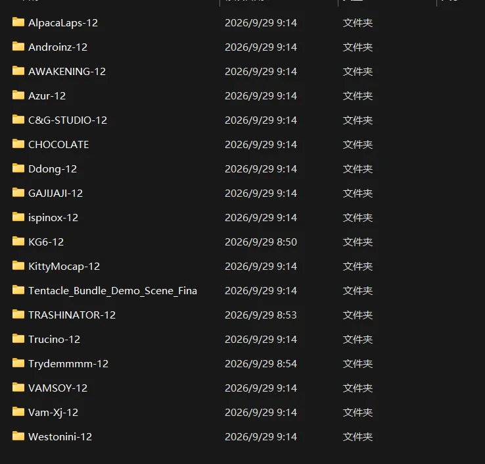
Task: Select the GAJIJAJI-12 folder name
Action: 55,193
